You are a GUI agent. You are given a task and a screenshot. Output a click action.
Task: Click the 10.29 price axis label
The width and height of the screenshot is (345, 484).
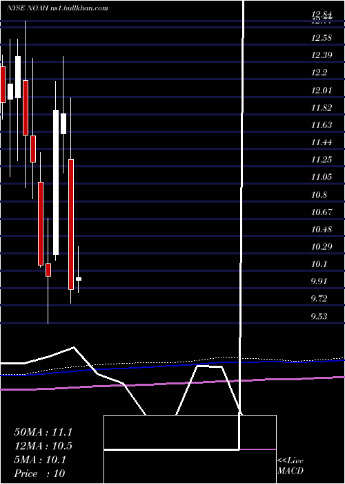pyautogui.click(x=322, y=247)
